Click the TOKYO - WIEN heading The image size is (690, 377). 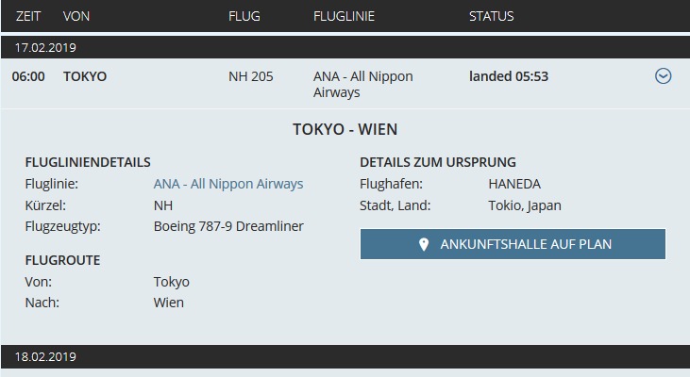345,129
